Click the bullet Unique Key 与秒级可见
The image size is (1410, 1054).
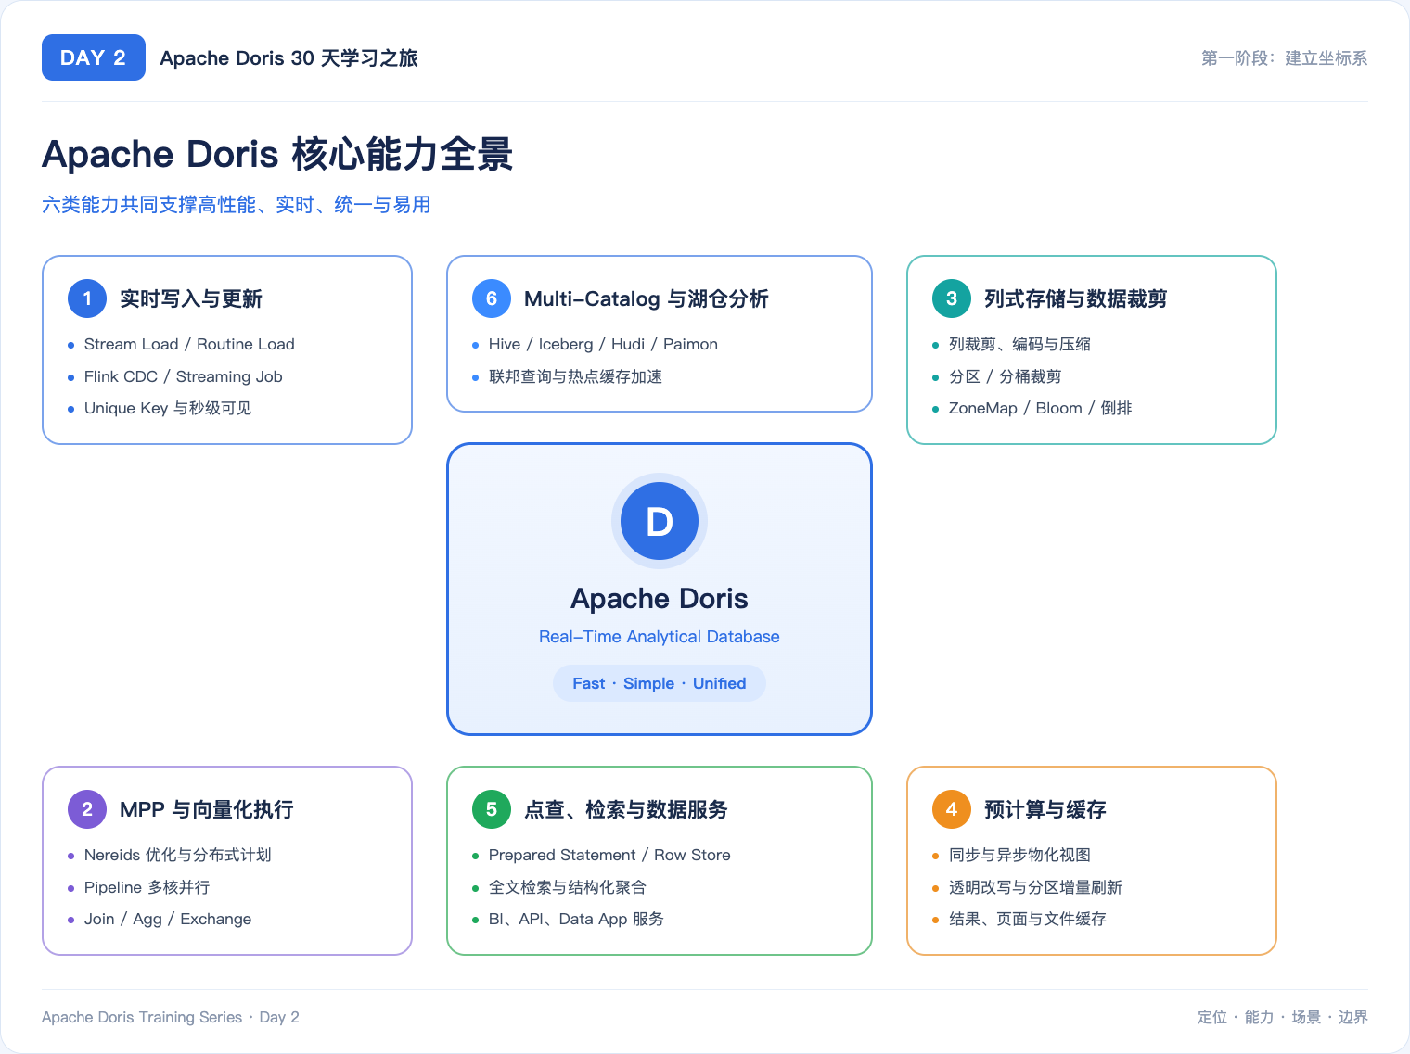(x=168, y=408)
